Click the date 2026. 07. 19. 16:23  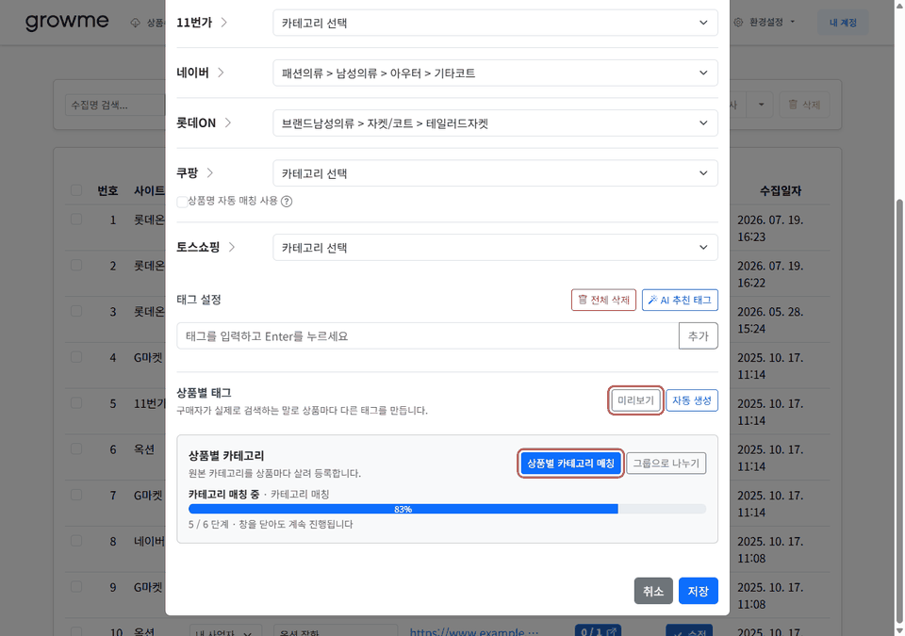coord(770,228)
